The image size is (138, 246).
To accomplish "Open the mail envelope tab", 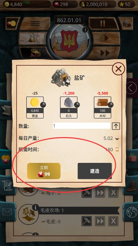I will click(7, 212).
